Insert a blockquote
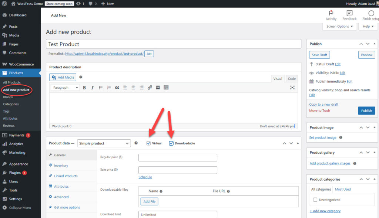 (117, 88)
